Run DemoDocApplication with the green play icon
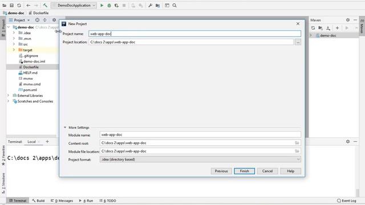This screenshot has height=205, width=365. pyautogui.click(x=102, y=5)
